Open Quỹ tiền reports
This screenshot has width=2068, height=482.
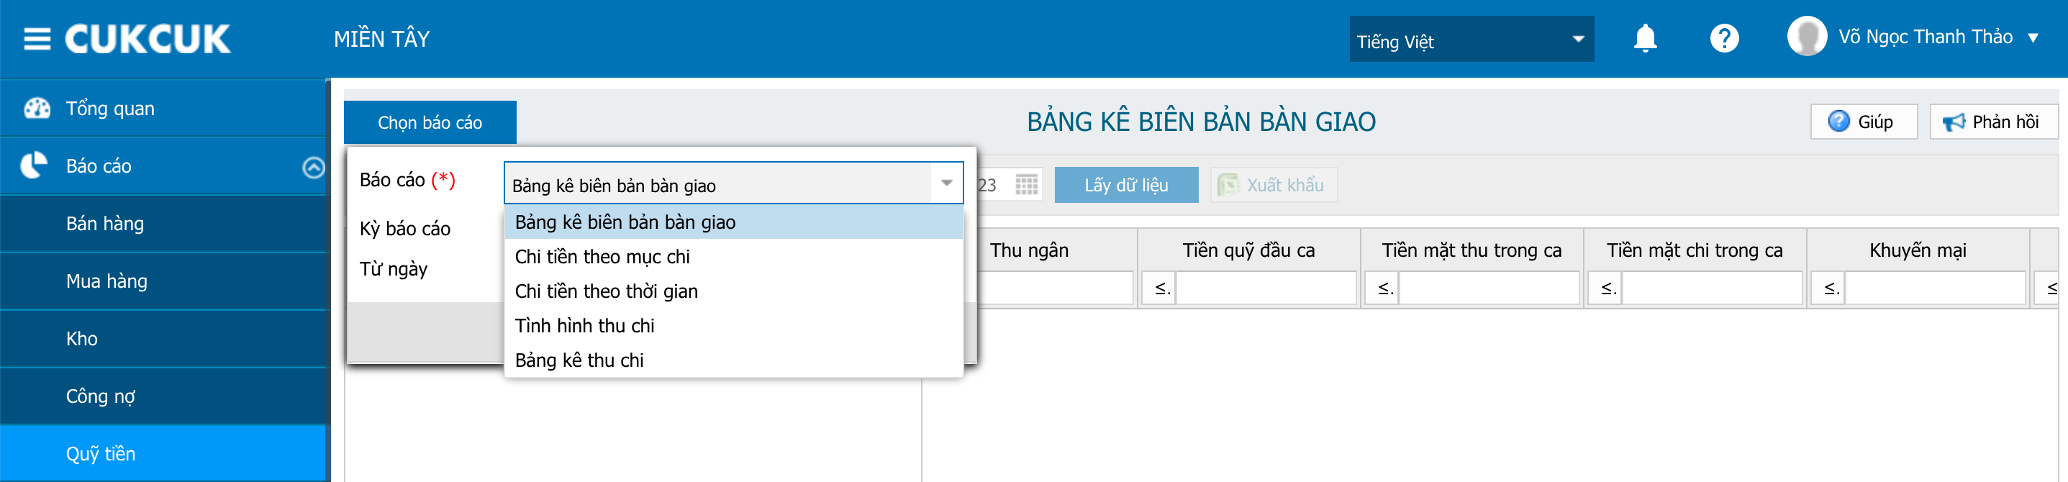click(x=163, y=454)
